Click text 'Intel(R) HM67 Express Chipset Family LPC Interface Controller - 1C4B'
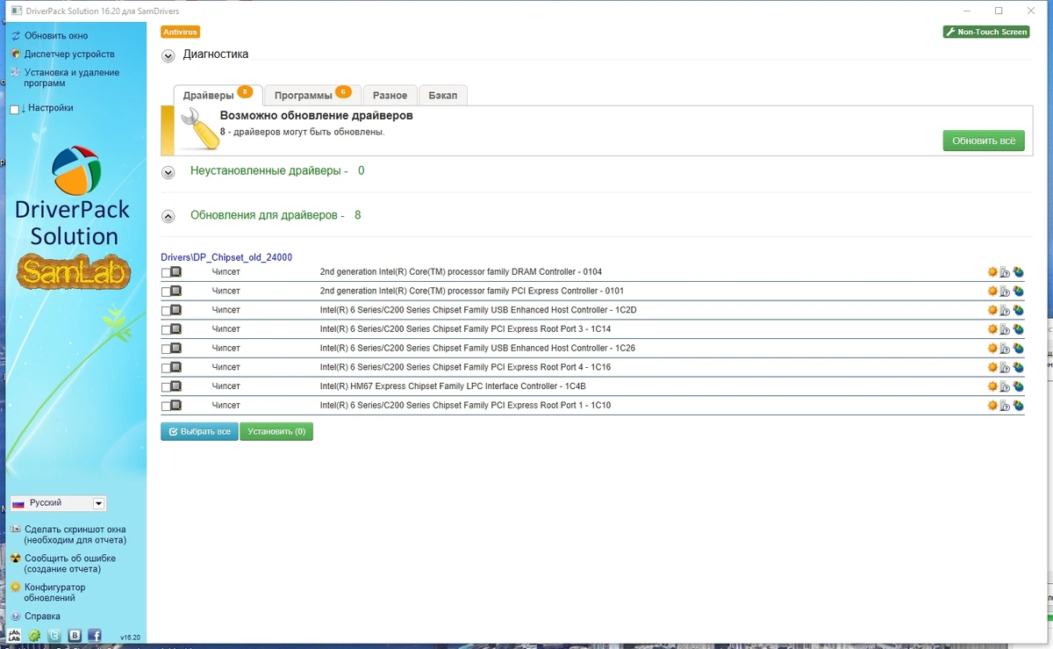This screenshot has height=649, width=1053. coord(453,386)
